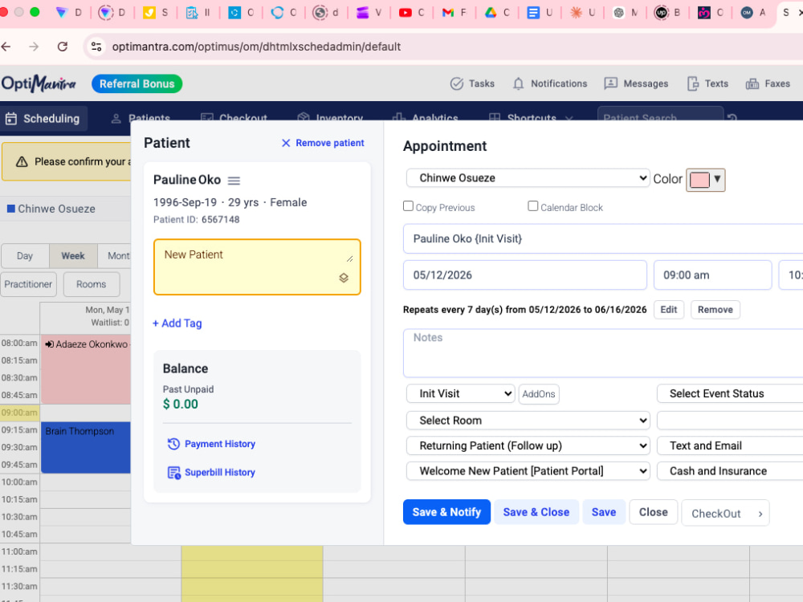Click the Close button in the appointment form
Screen dimensions: 803x602
point(654,512)
